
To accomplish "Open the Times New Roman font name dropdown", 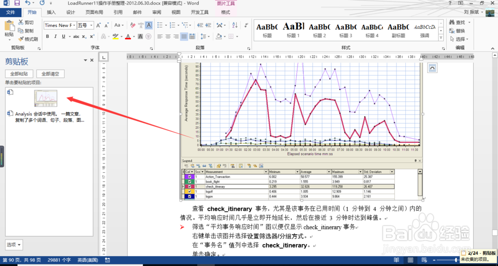I will tap(75, 25).
